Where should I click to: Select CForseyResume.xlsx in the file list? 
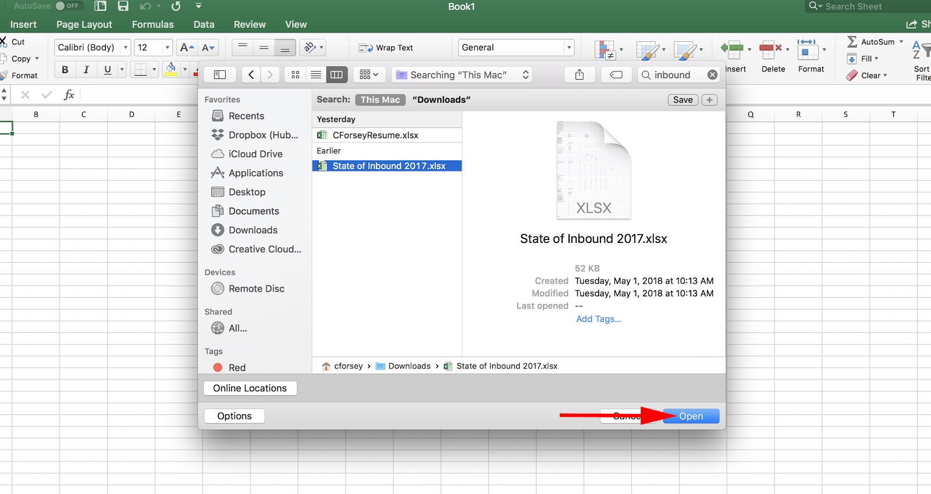375,135
